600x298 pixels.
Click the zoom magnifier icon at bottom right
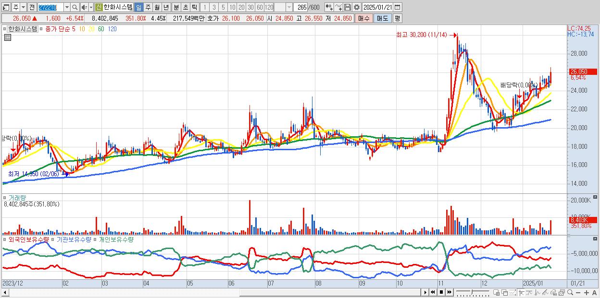[570, 292]
